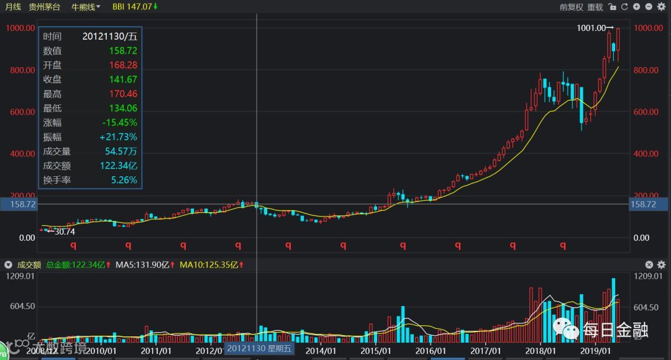Click the 2014/01 date axis label
Image resolution: width=671 pixels, height=360 pixels.
click(x=321, y=351)
